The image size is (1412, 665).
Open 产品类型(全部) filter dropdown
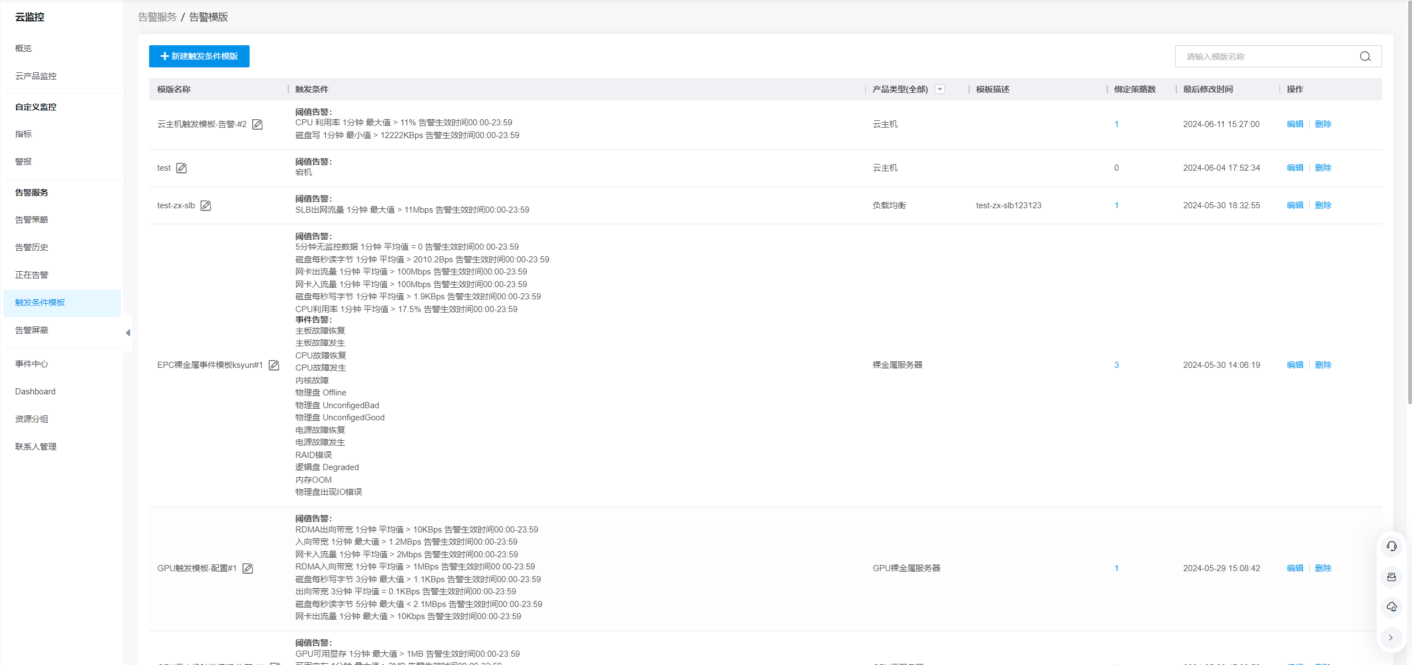pos(940,89)
